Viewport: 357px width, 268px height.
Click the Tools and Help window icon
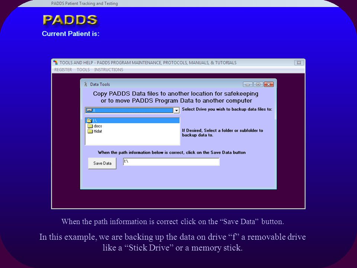(55, 63)
